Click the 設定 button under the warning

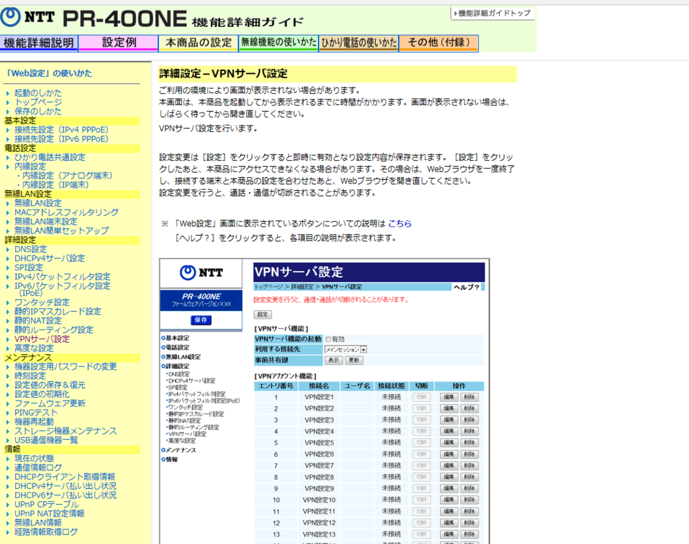coord(262,314)
